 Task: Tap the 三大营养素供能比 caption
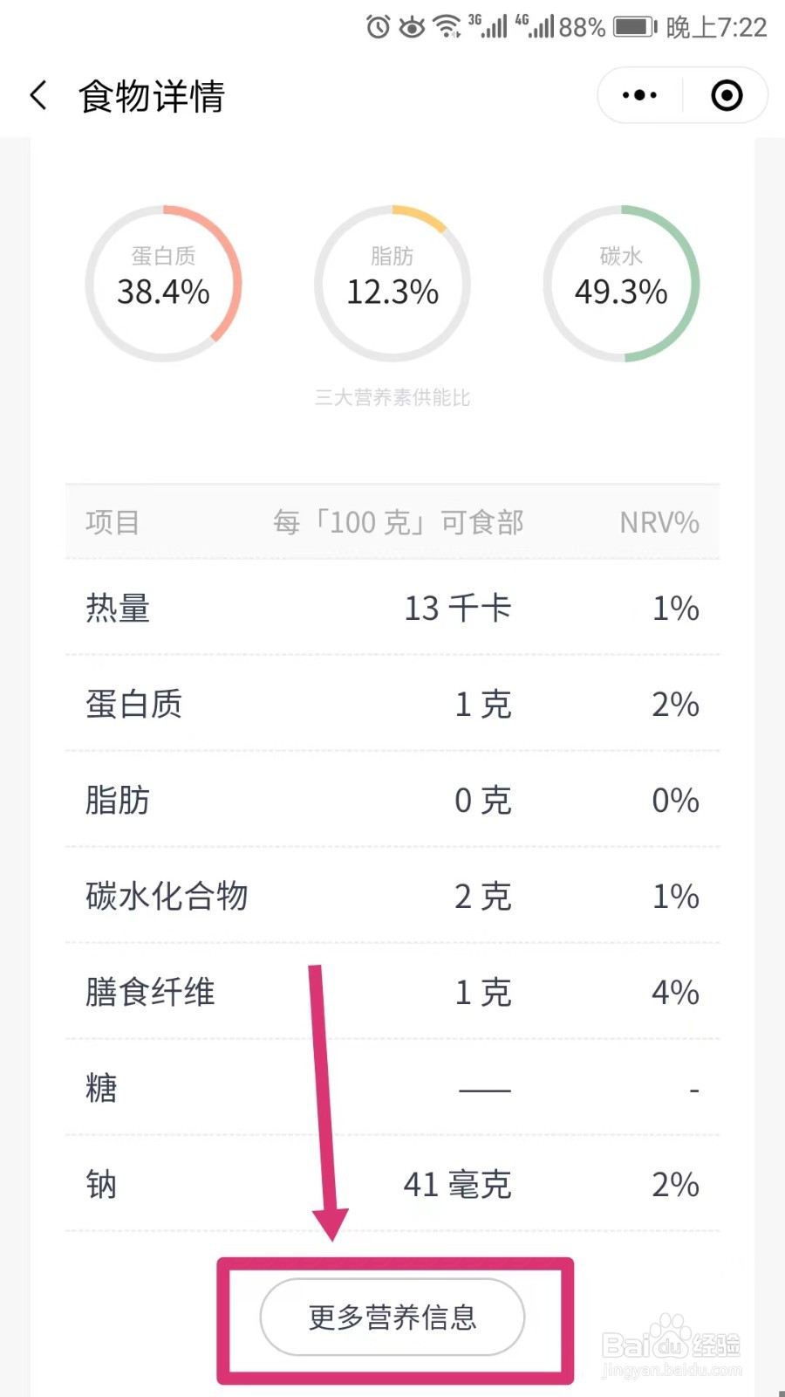pyautogui.click(x=392, y=397)
